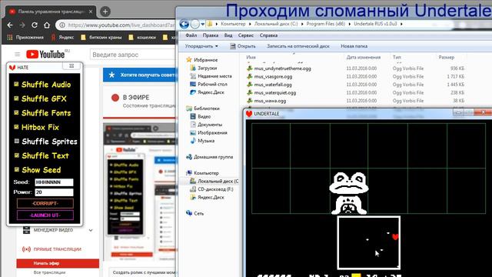
Task: Open CD-дисковод (F:) in sidebar
Action: (215, 189)
